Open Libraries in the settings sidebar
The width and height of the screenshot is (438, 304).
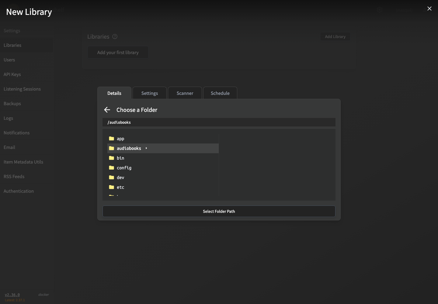[x=27, y=45]
